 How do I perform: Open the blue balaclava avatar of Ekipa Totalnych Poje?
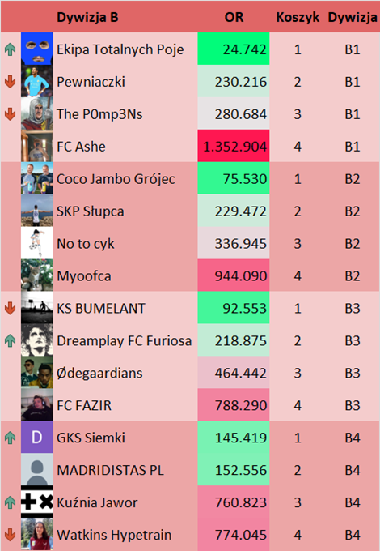click(x=37, y=49)
